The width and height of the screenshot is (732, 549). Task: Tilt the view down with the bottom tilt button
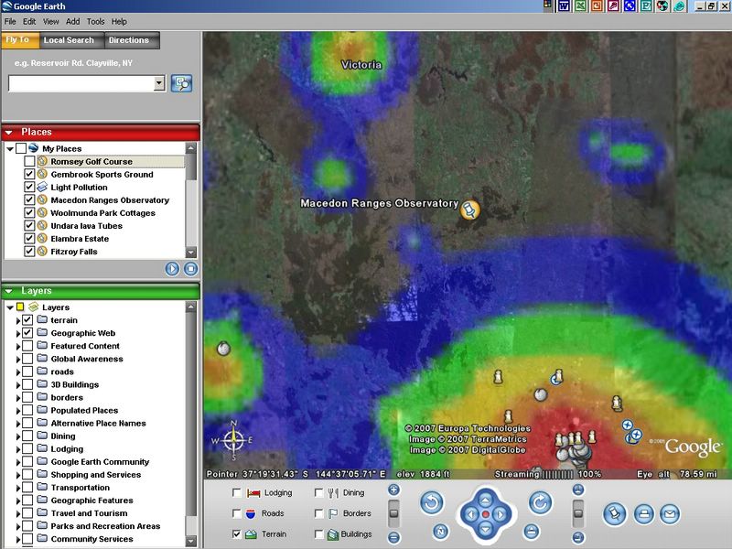[x=578, y=538]
